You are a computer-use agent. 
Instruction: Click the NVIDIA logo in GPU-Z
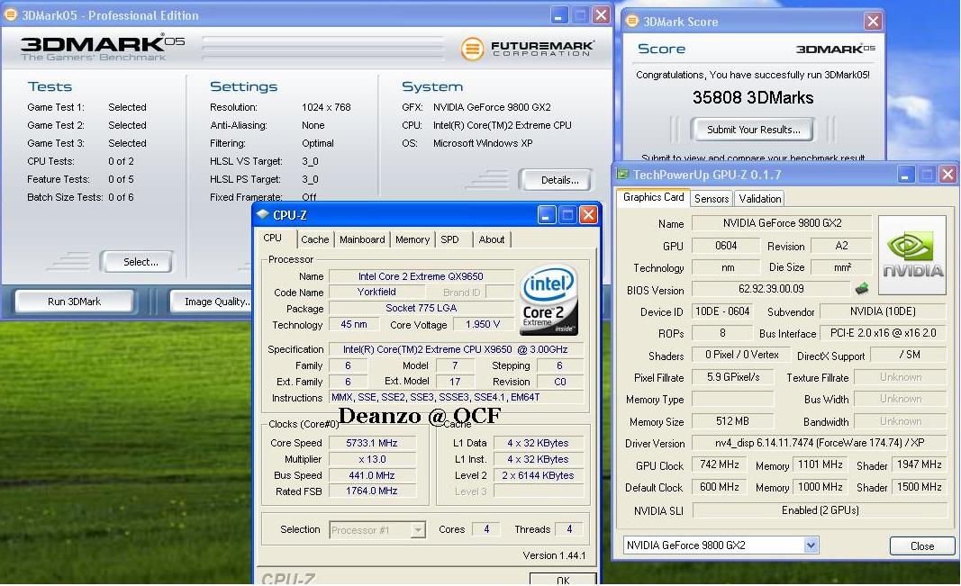(x=912, y=255)
